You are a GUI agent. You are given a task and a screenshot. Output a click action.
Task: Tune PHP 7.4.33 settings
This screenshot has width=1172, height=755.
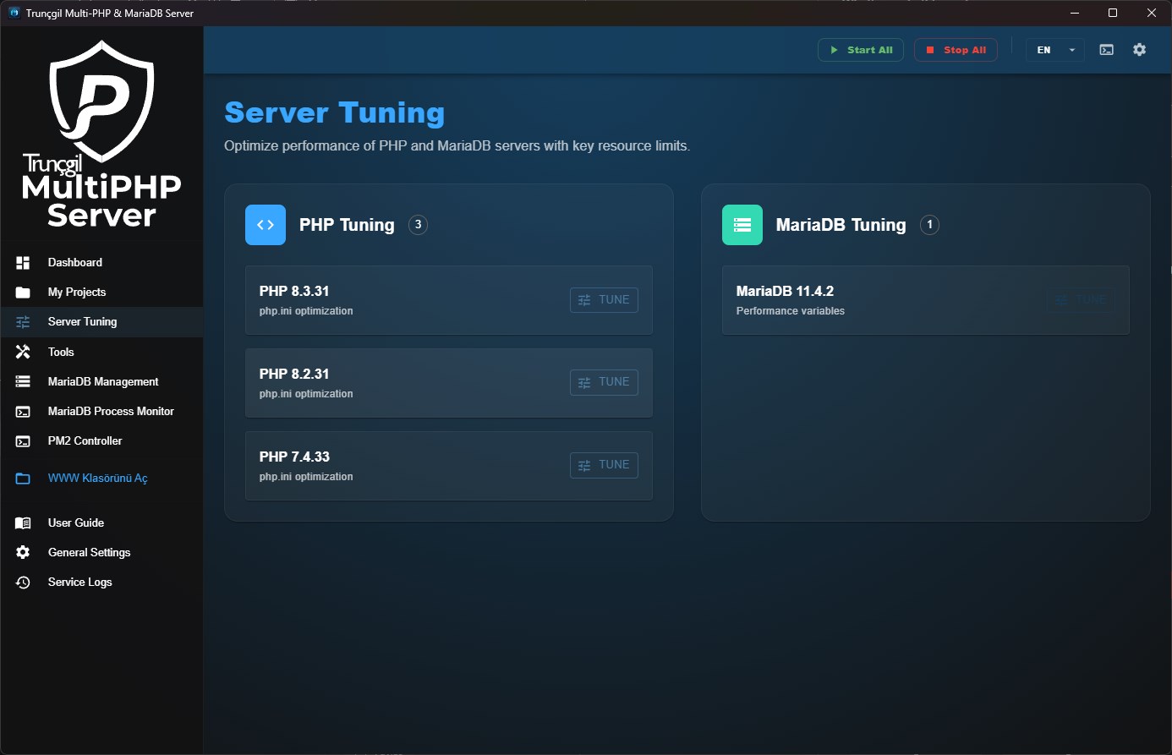[604, 465]
